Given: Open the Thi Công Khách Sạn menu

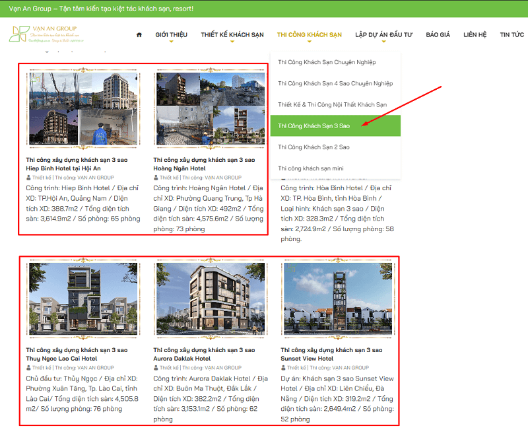Looking at the screenshot, I should tap(309, 35).
